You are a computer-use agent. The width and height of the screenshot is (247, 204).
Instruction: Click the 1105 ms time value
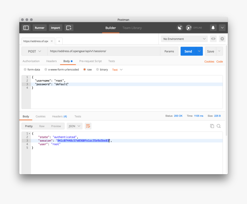coord(198,116)
